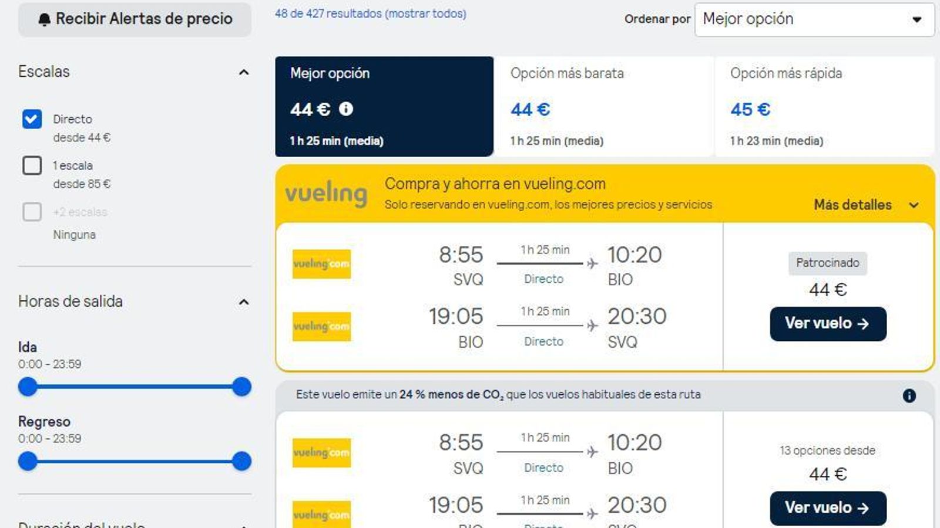Collapse the Escalas filter section

point(244,72)
